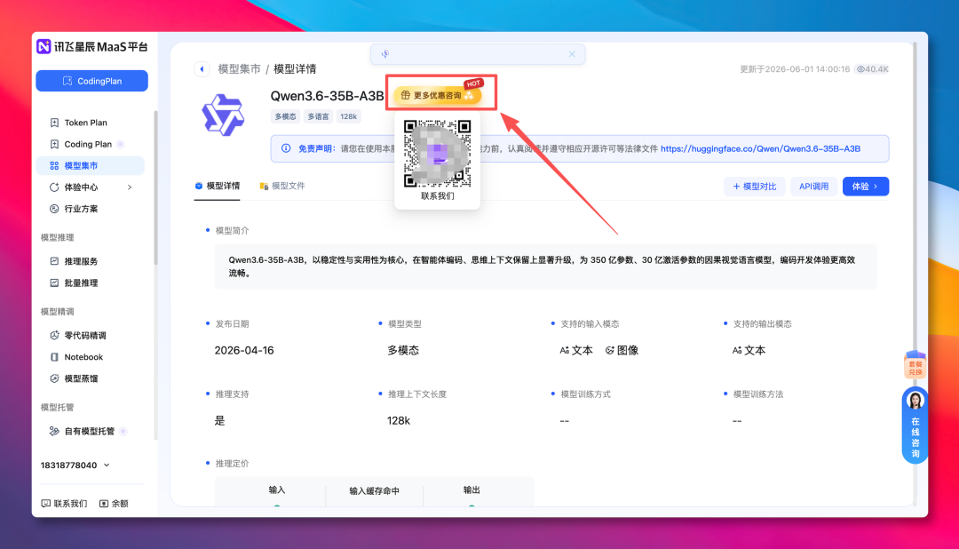
Task: Click the release date 2026-04-16
Action: pyautogui.click(x=244, y=350)
